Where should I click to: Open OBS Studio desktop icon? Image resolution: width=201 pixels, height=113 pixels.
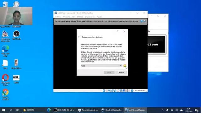(16, 35)
